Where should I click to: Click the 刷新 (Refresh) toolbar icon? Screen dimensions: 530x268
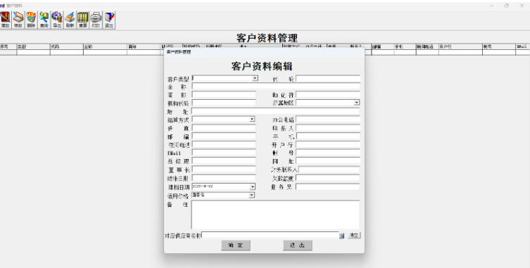tap(70, 20)
